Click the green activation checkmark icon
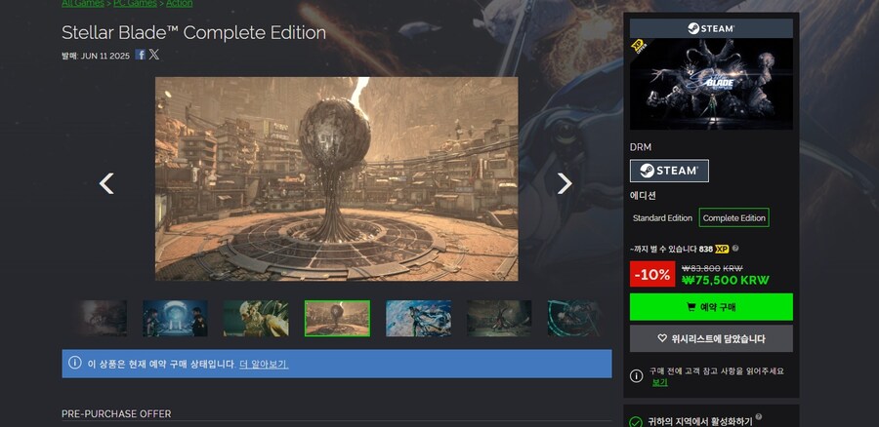This screenshot has width=879, height=427. click(636, 422)
